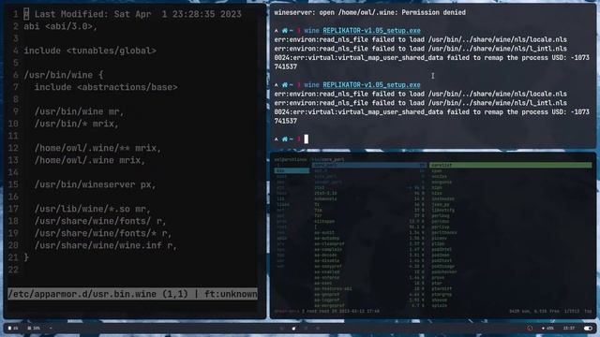Click the battery indicator in the bottom bar
Screen dimensions: 600x337
(x=13, y=329)
